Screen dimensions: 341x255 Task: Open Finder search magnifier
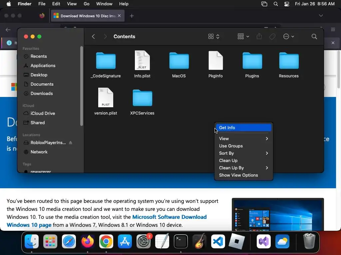coord(314,37)
